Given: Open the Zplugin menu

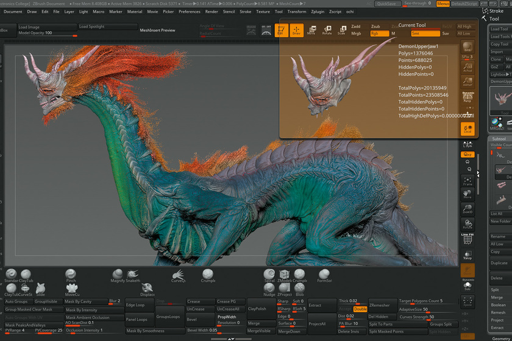Looking at the screenshot, I should (x=318, y=12).
